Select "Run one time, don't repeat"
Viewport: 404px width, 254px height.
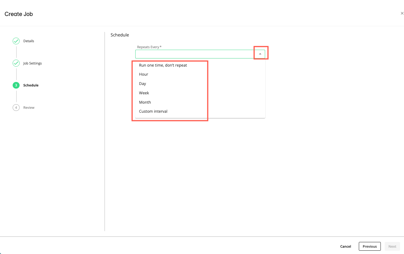(x=163, y=65)
